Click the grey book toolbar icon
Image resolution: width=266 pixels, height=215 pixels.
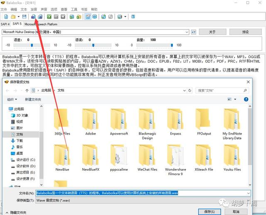point(111,17)
